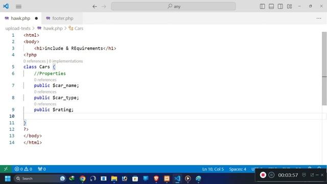
Task: Open Microsoft Store on the taskbar
Action: 135,178
